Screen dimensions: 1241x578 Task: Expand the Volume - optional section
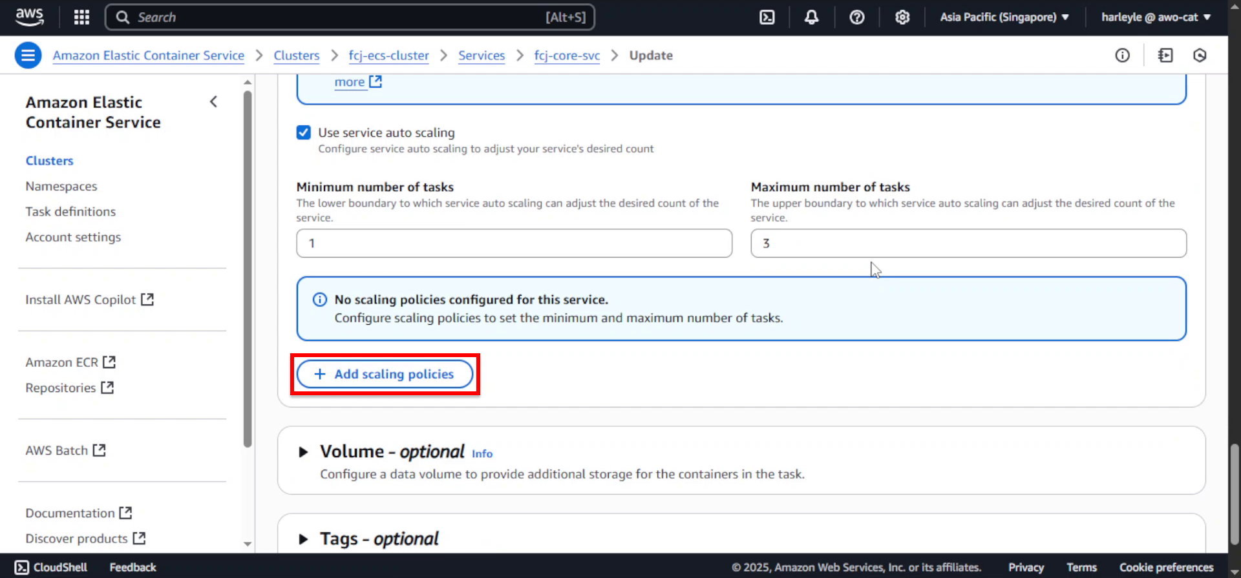tap(302, 452)
